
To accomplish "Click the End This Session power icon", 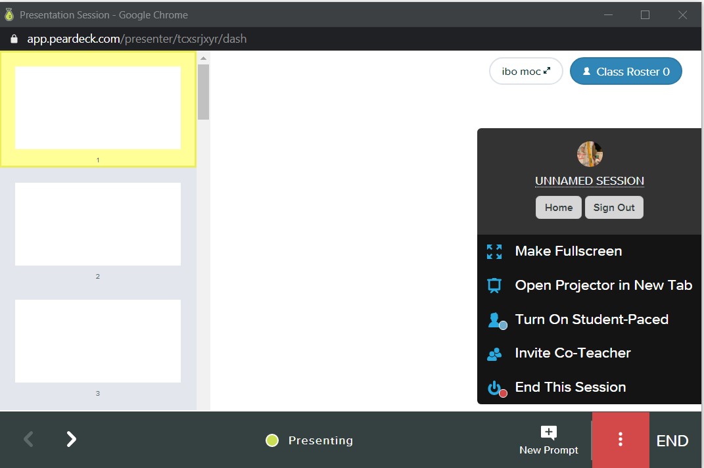I will tap(496, 388).
